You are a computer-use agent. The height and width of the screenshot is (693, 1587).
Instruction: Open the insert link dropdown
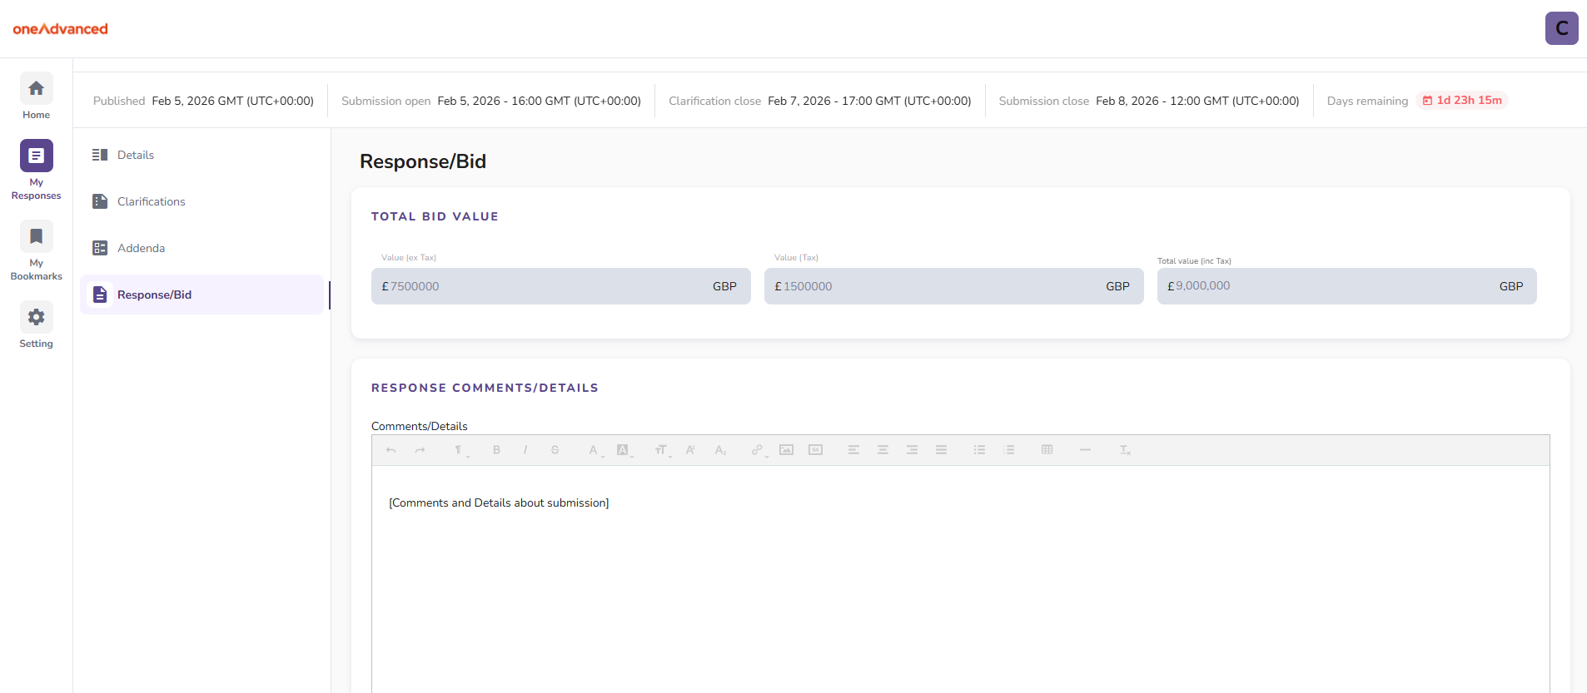pyautogui.click(x=758, y=450)
